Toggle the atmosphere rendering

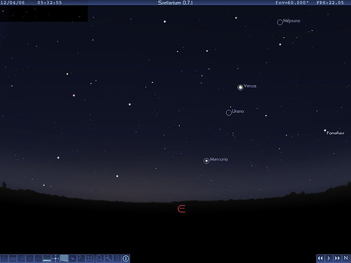64,259
